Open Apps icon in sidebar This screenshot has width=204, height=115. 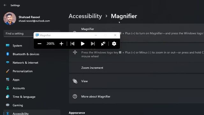8,80
